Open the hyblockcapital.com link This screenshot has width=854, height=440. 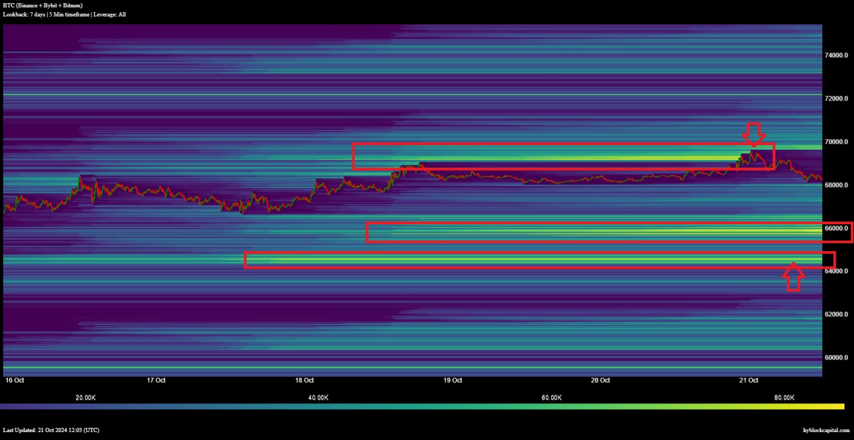[827, 430]
